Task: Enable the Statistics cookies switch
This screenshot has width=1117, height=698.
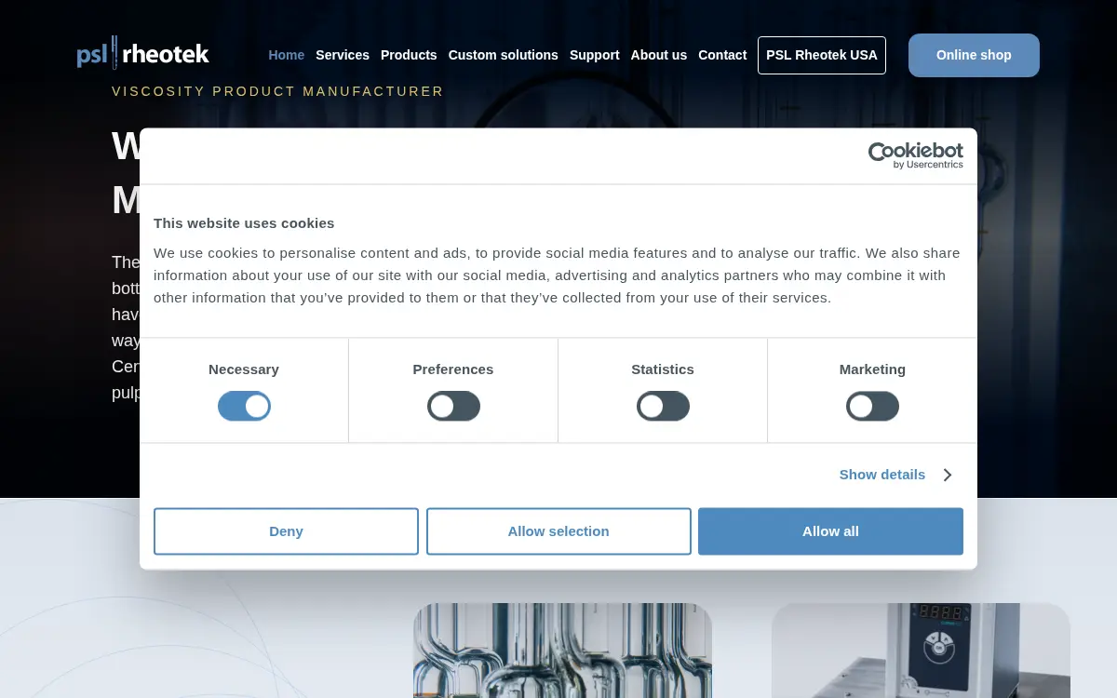Action: [663, 406]
